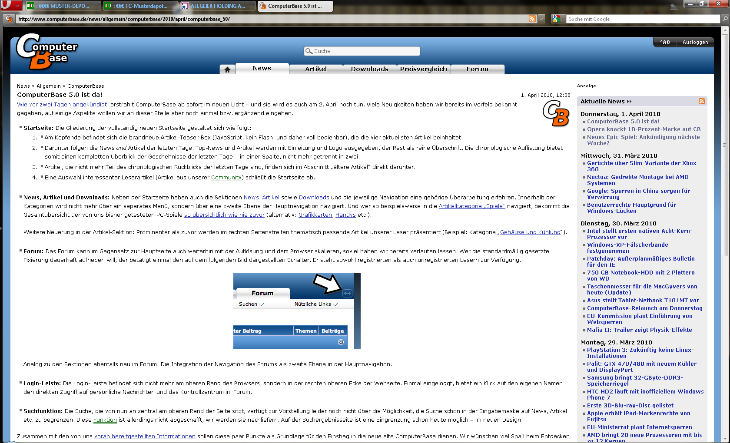
Task: Click the vertical page scrollbar thumb
Action: [725, 145]
